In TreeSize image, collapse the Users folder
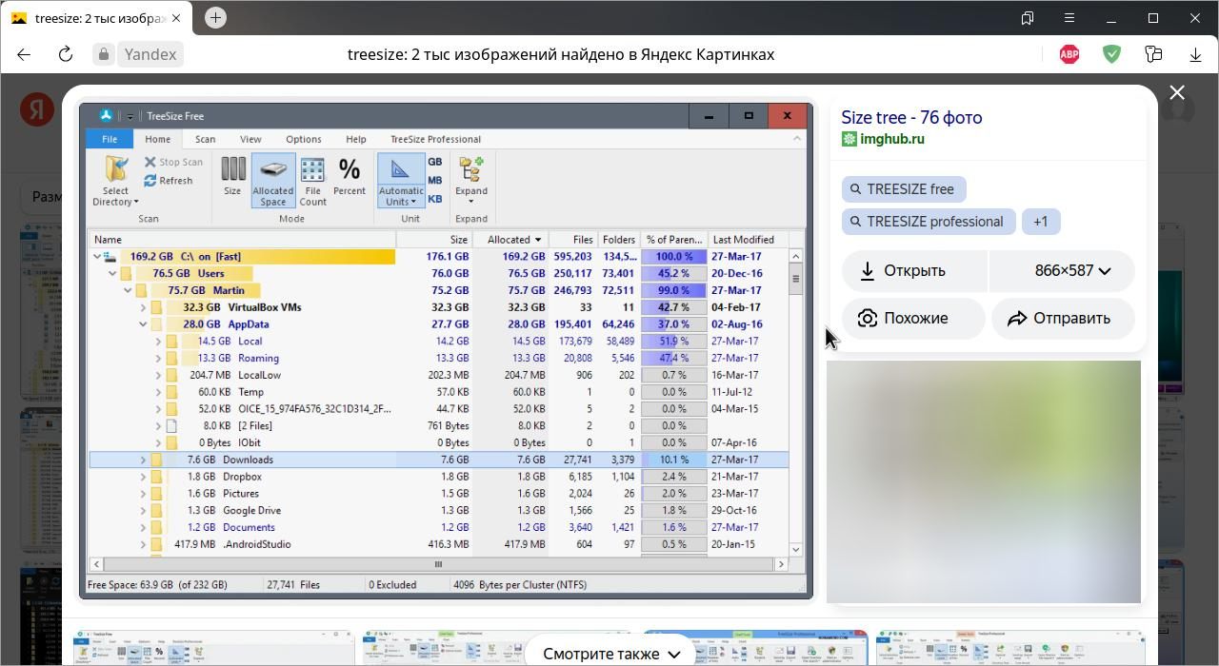This screenshot has width=1219, height=666. pyautogui.click(x=112, y=274)
